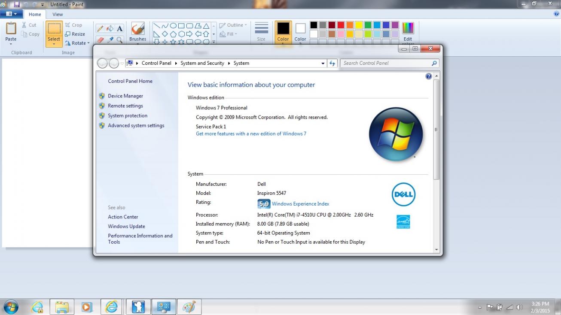This screenshot has height=315, width=561.
Task: Pick the Oval shape in Shapes gallery
Action: tap(173, 26)
